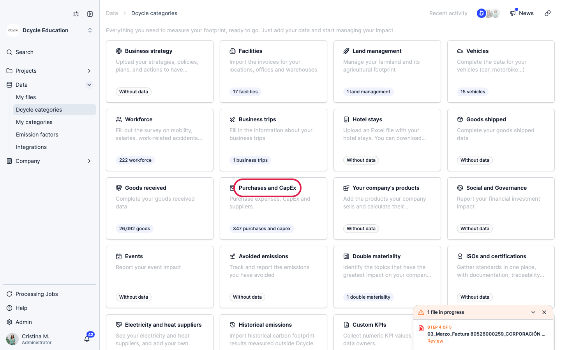
Task: Navigate to Data breadcrumb
Action: 112,13
